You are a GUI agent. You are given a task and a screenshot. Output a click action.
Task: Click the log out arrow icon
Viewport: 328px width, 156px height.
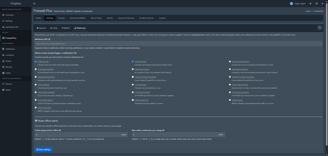[x=322, y=4]
